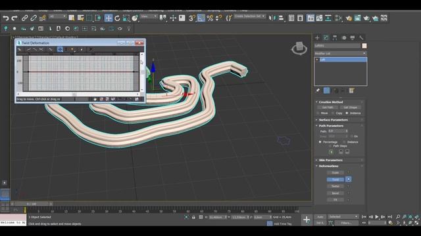Toggle the 3D Snaps icon

(192, 18)
